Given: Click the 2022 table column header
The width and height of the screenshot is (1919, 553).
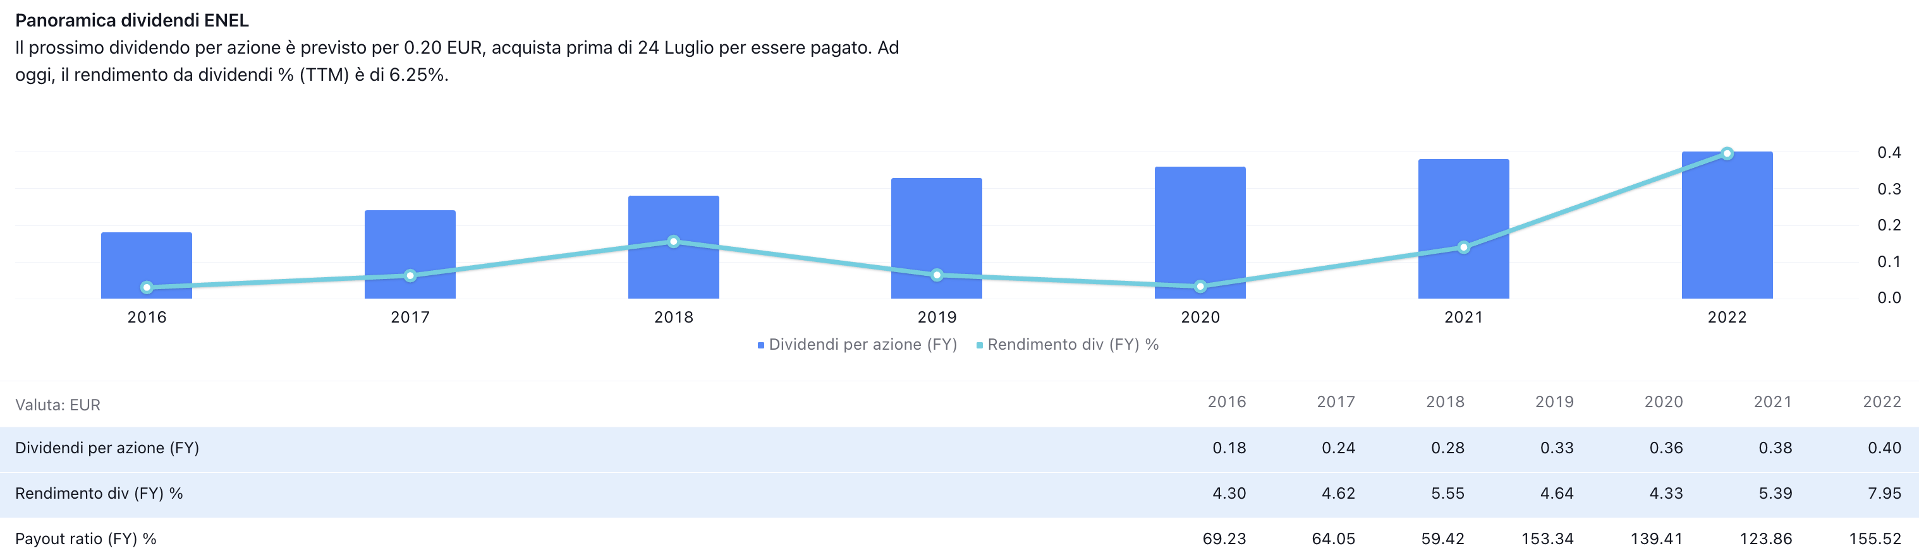Looking at the screenshot, I should tap(1882, 402).
